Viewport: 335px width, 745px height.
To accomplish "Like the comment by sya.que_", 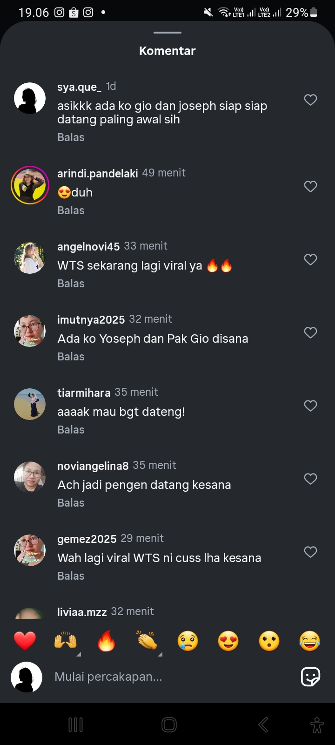I will 310,100.
